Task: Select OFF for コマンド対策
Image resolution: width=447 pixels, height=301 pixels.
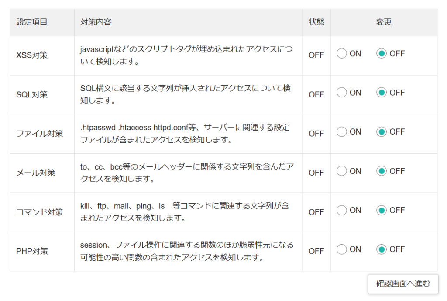Action: (x=382, y=210)
